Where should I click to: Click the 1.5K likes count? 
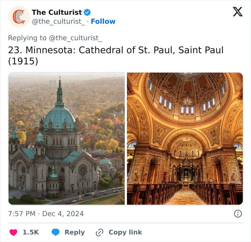click(x=30, y=232)
